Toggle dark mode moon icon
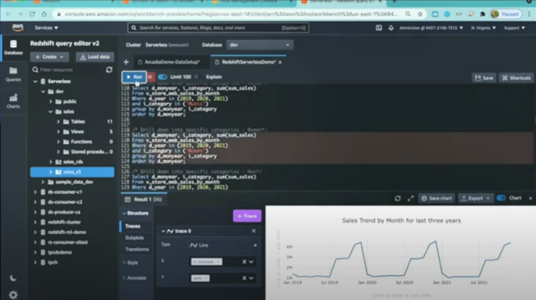536x300 pixels. point(13,278)
